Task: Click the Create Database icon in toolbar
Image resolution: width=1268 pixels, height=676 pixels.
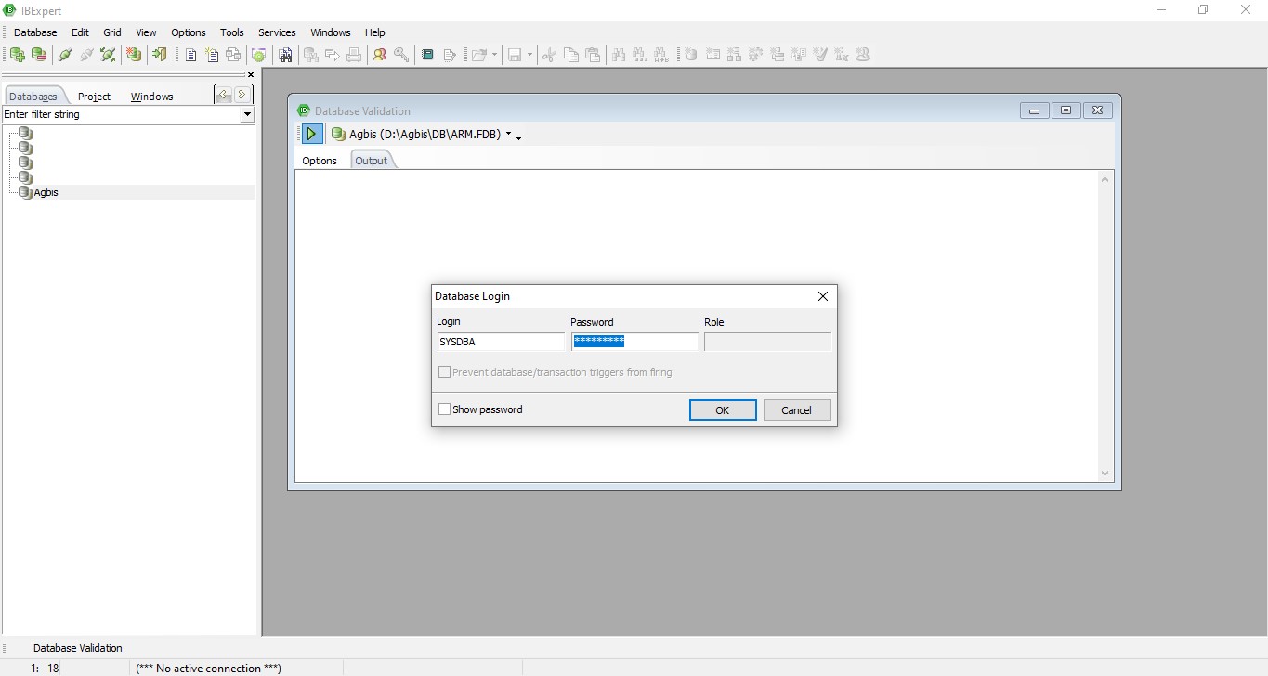Action: coord(134,55)
